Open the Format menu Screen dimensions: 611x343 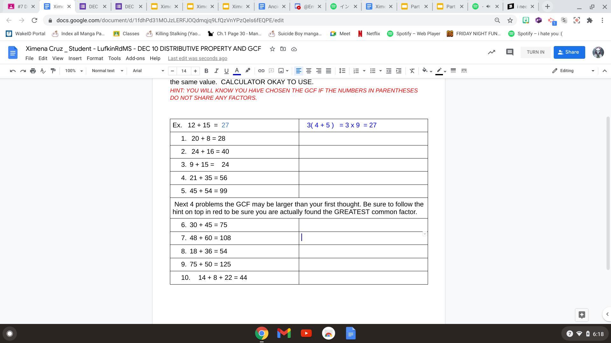(x=95, y=58)
